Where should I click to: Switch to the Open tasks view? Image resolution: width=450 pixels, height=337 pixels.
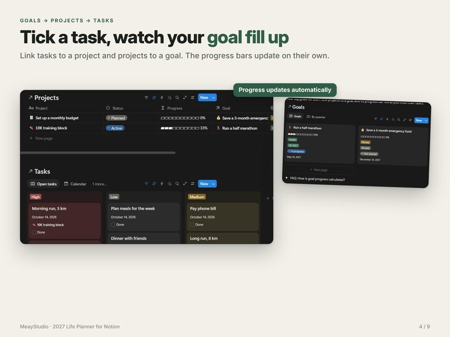tap(44, 184)
